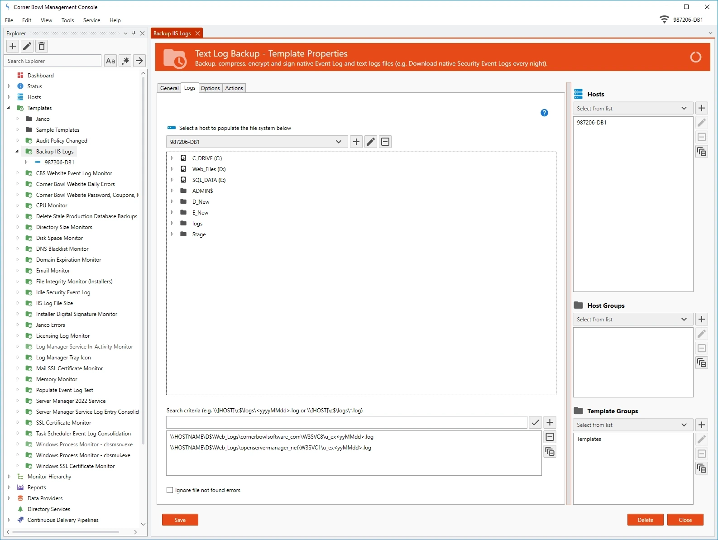Viewport: 718px width, 540px height.
Task: Add a host with Hosts plus icon
Action: 701,108
